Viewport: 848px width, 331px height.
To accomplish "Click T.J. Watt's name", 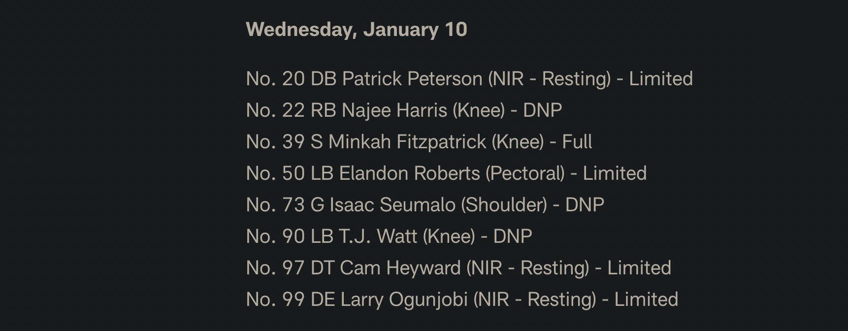I will pos(378,236).
